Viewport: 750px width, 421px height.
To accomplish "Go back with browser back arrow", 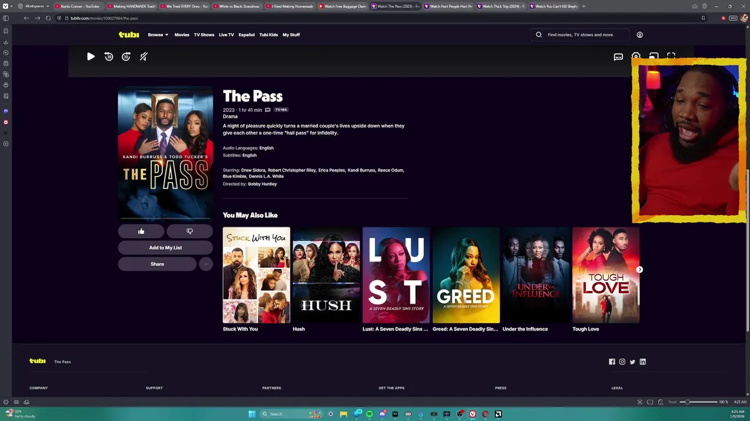I will [26, 18].
